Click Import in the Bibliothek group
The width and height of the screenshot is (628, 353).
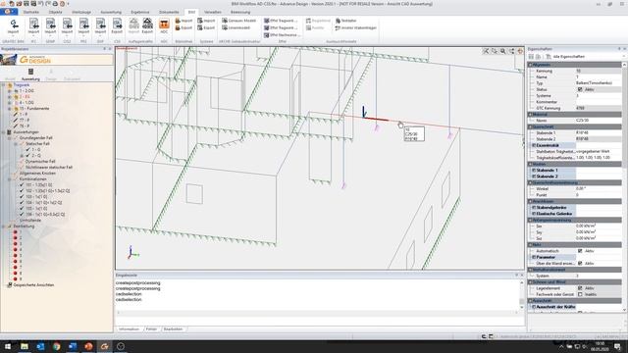pos(183,21)
